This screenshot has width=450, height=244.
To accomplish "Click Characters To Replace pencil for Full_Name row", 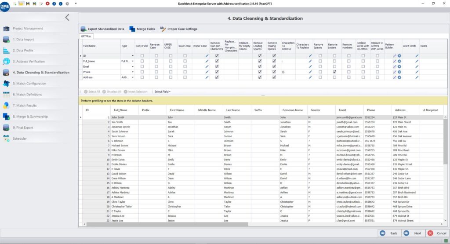I will coord(310,61).
